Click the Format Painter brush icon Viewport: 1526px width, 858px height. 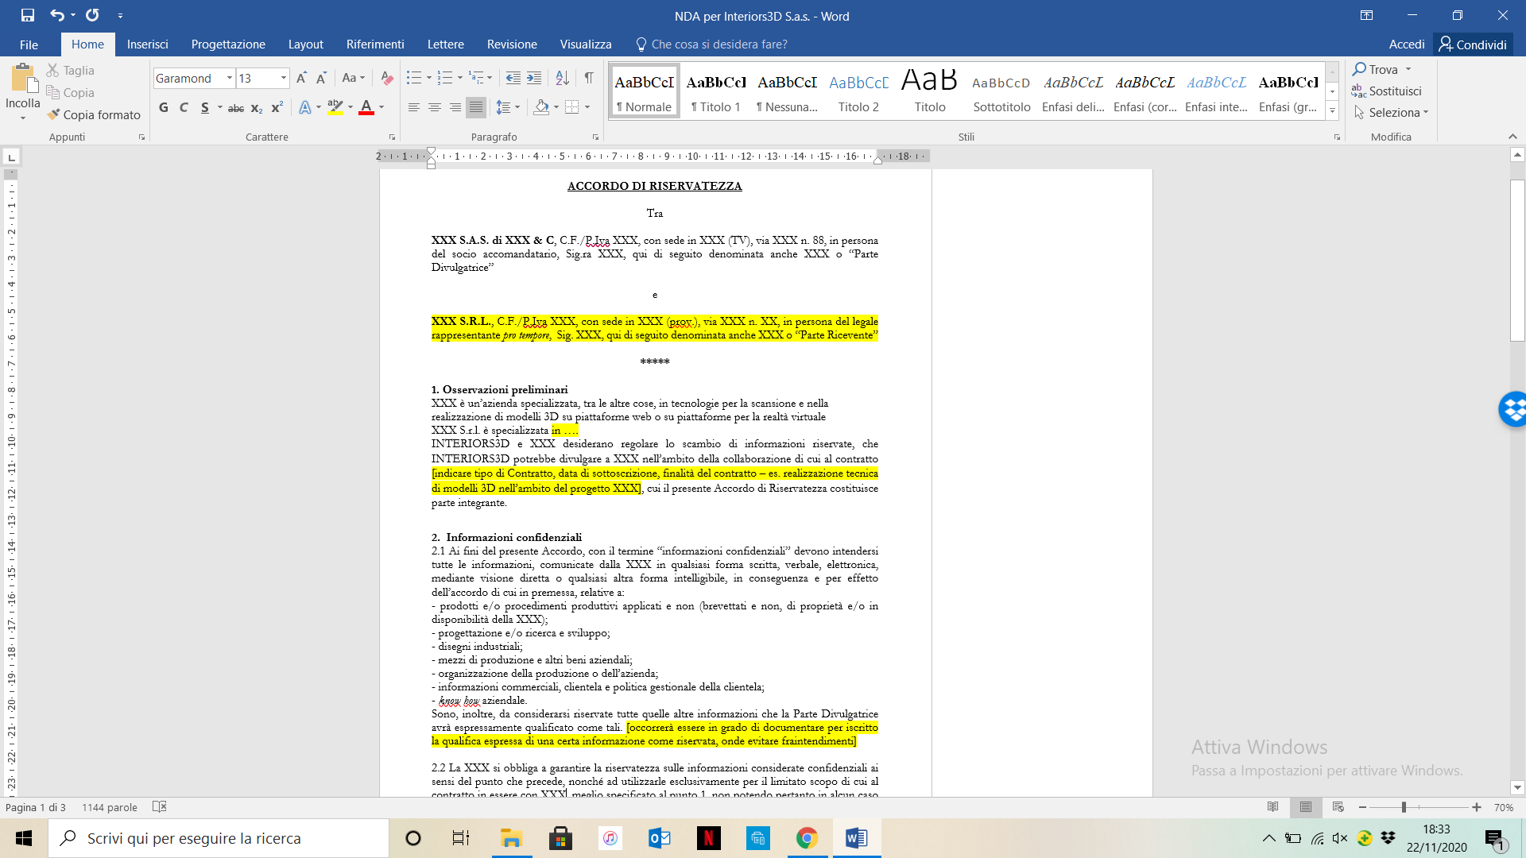coord(54,114)
